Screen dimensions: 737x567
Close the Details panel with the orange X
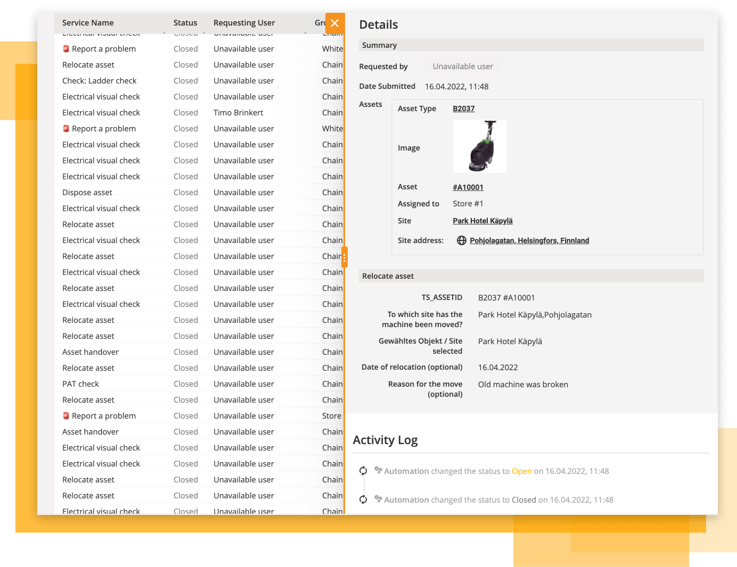334,23
